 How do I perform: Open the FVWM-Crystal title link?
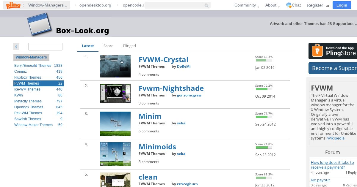(163, 59)
